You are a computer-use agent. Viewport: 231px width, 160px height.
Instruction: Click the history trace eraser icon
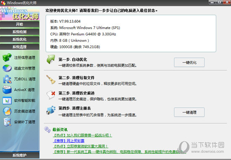tap(51, 95)
